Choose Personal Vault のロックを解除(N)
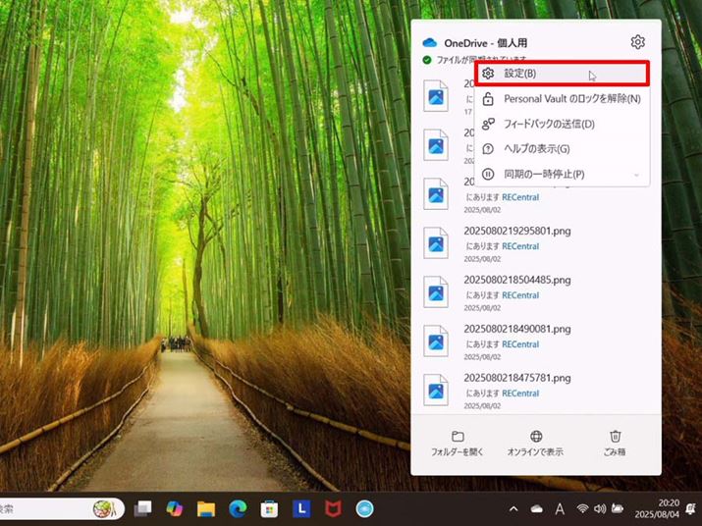Image resolution: width=702 pixels, height=526 pixels. (571, 99)
